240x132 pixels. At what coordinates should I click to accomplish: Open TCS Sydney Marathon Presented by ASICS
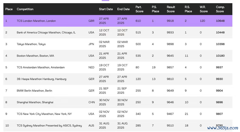49,126
